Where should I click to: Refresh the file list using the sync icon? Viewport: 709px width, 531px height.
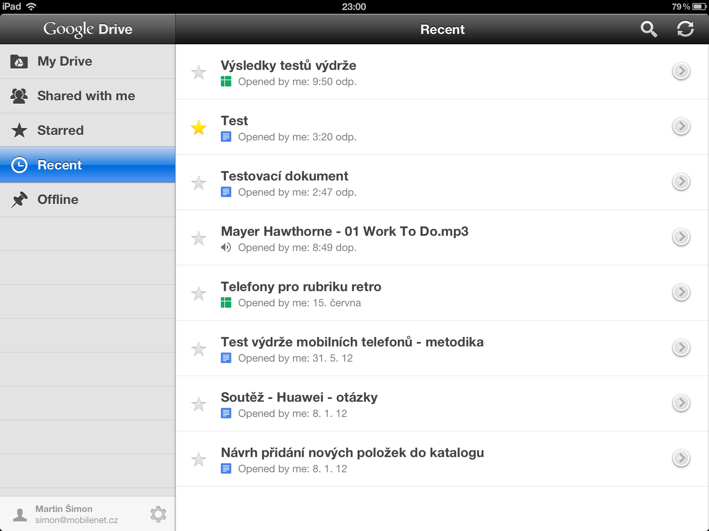[x=686, y=29]
